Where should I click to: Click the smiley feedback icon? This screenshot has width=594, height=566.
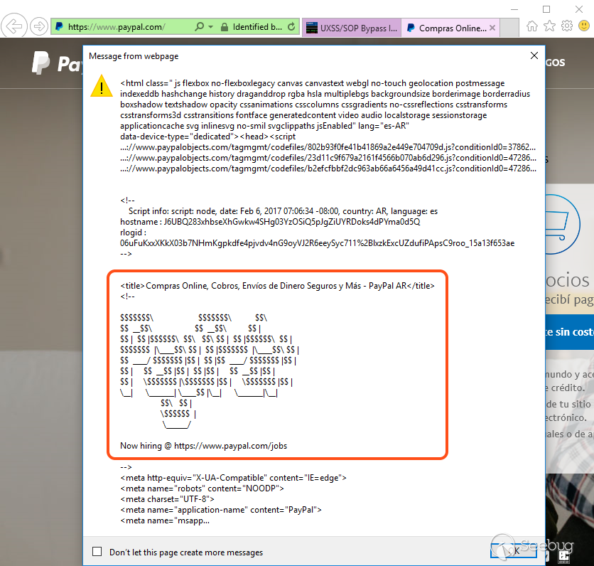584,26
